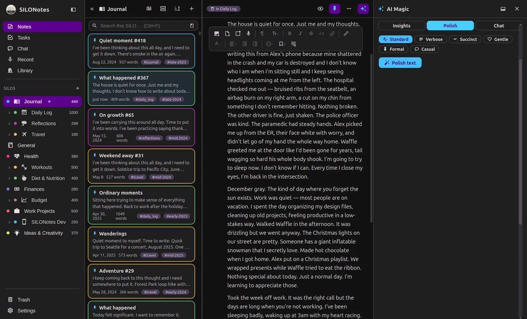Screen dimensions: 527x319
Task: Select the Work Projects silo
Action: 42,211
